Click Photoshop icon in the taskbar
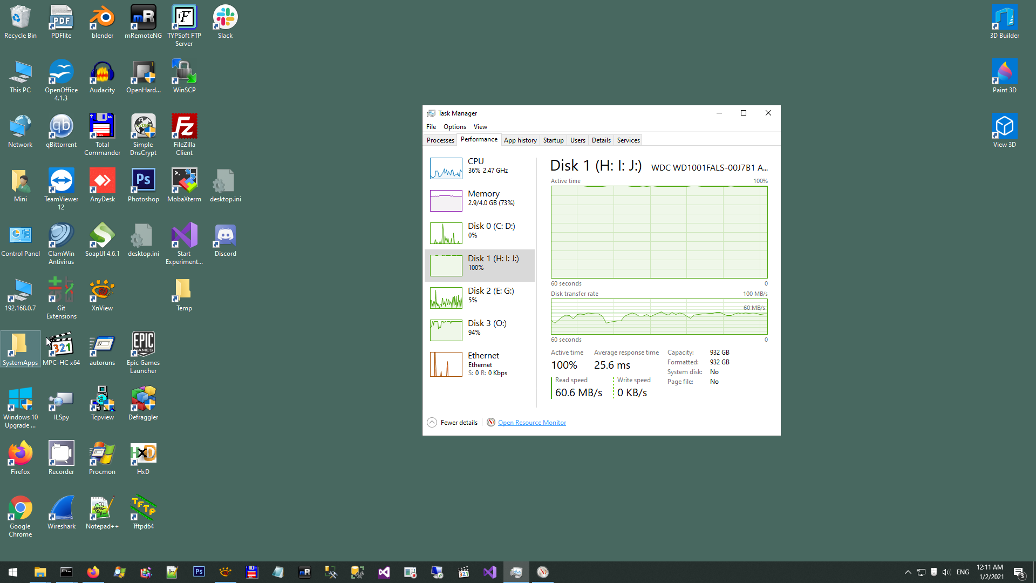 click(199, 572)
